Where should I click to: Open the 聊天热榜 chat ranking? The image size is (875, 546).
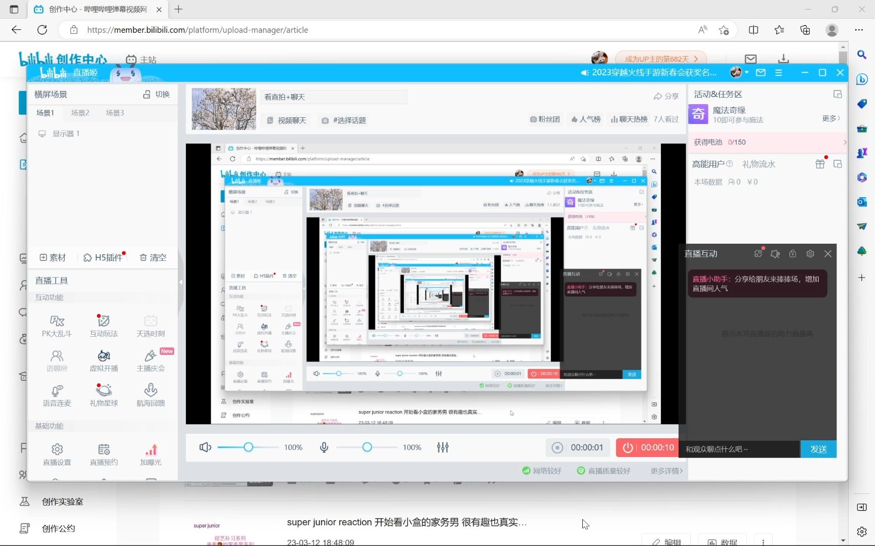[x=629, y=119]
